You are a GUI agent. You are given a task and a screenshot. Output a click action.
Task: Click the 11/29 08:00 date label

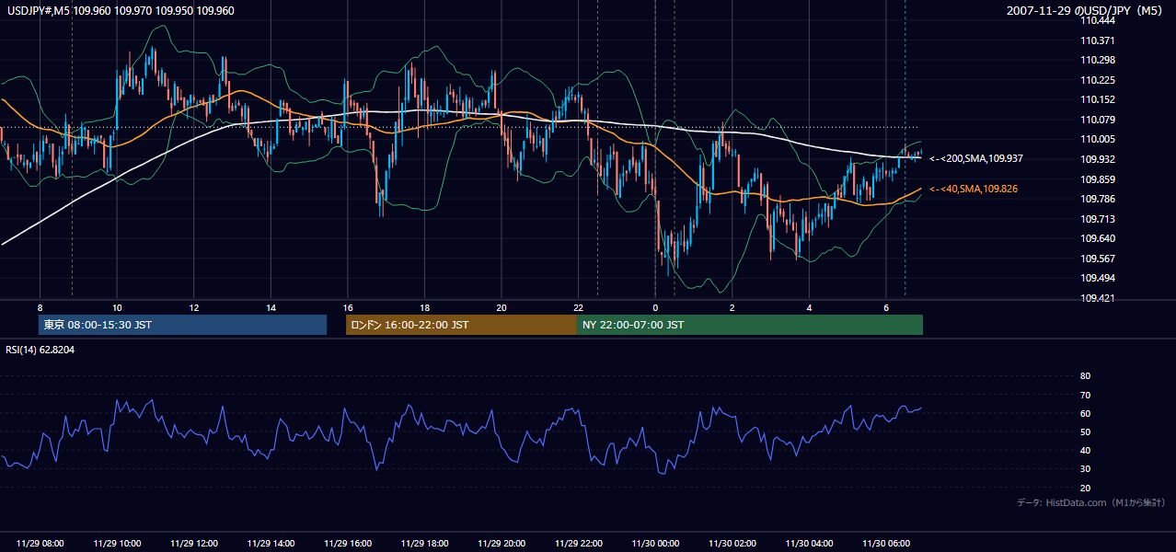[40, 544]
